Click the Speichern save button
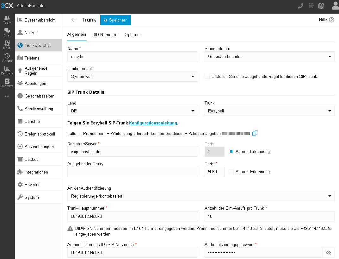The image size is (339, 259). click(115, 20)
